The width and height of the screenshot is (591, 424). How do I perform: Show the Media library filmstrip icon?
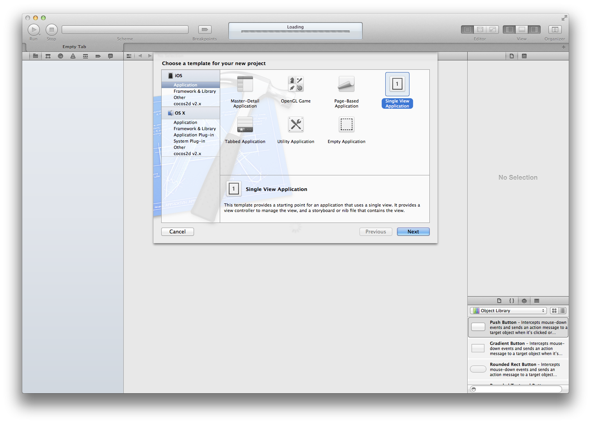537,301
